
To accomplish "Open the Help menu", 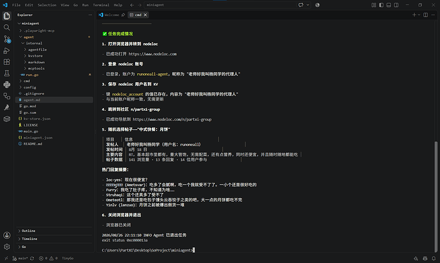I will point(118,5).
